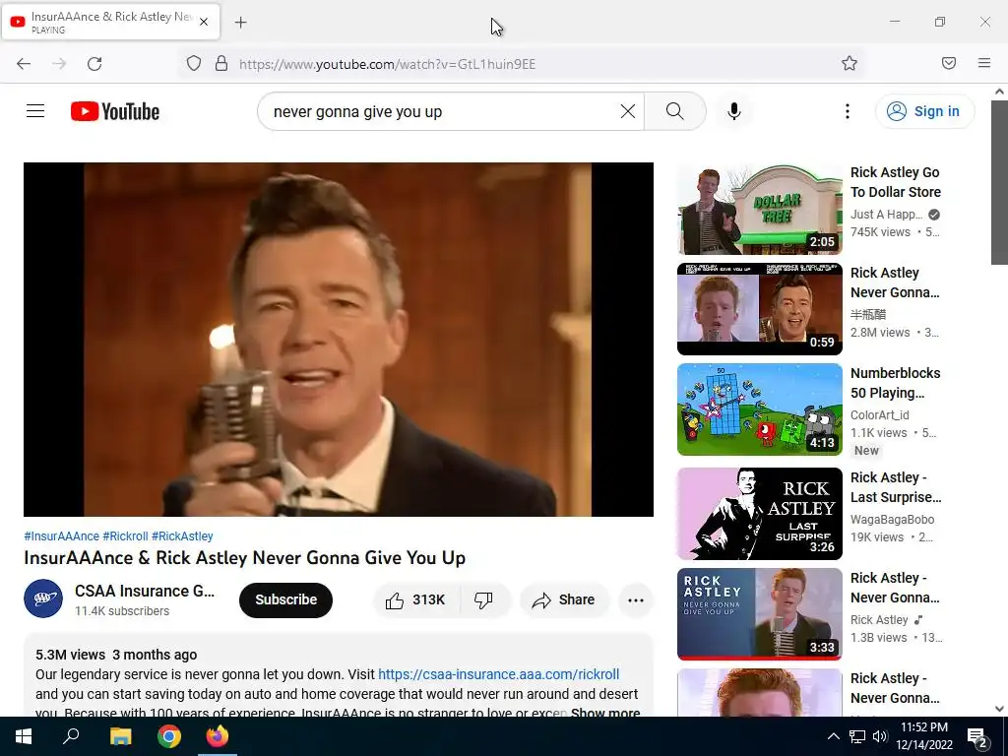Open network status tray icon
The image size is (1008, 756).
[x=857, y=736]
